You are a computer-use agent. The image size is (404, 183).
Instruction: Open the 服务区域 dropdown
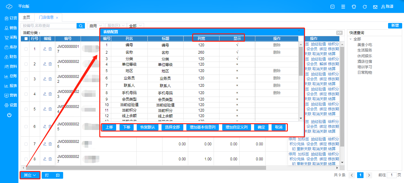pos(116,26)
